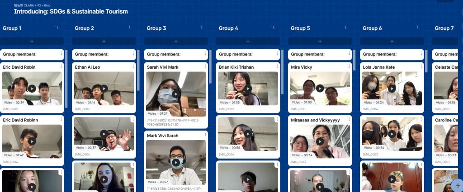The width and height of the screenshot is (463, 192).
Task: Open options for Lola Jenna Kate post
Action: 421,67
